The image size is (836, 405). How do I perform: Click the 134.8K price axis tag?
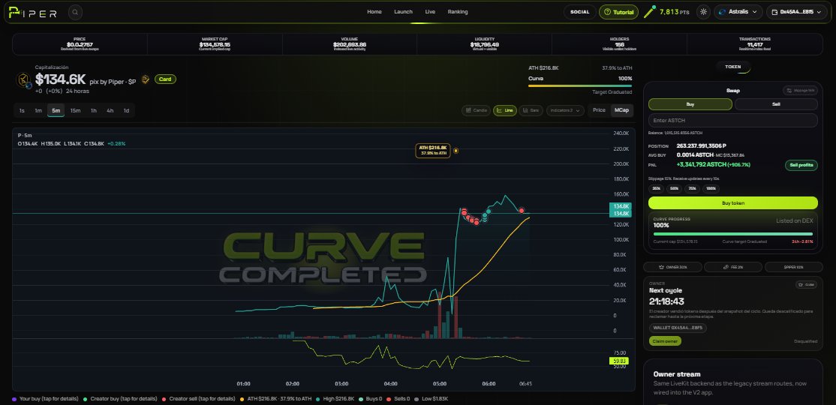621,210
